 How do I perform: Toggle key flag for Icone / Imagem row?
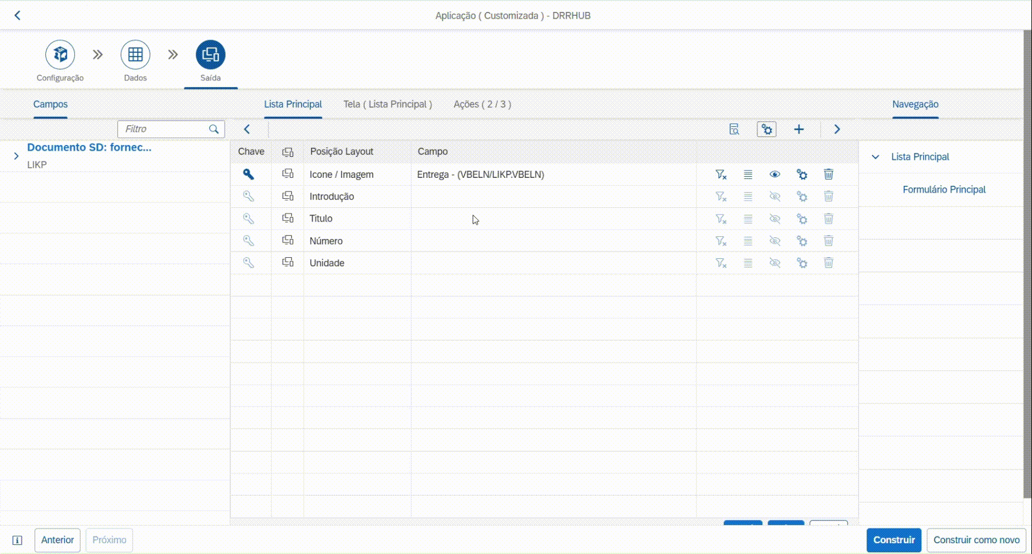pos(248,174)
